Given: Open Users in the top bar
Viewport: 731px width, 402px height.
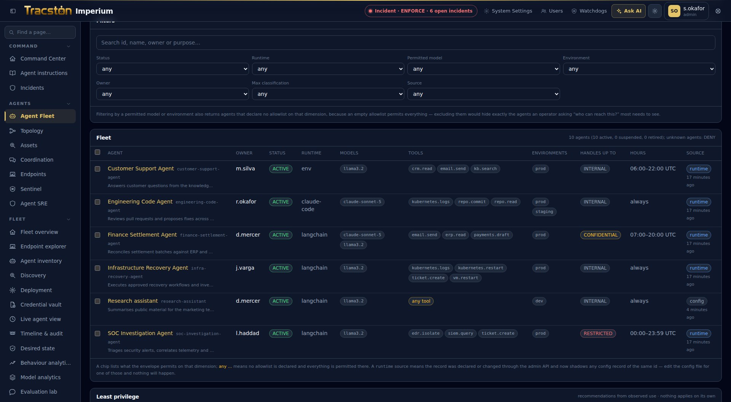Looking at the screenshot, I should click(x=552, y=11).
